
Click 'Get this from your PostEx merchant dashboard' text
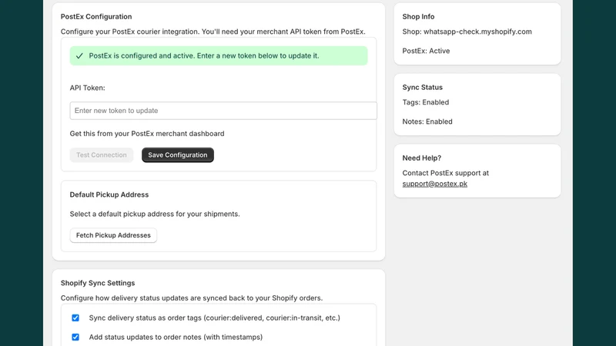147,133
